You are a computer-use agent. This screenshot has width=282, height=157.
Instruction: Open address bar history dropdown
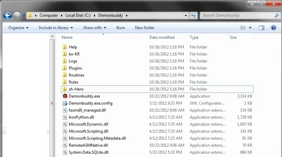pyautogui.click(x=186, y=16)
